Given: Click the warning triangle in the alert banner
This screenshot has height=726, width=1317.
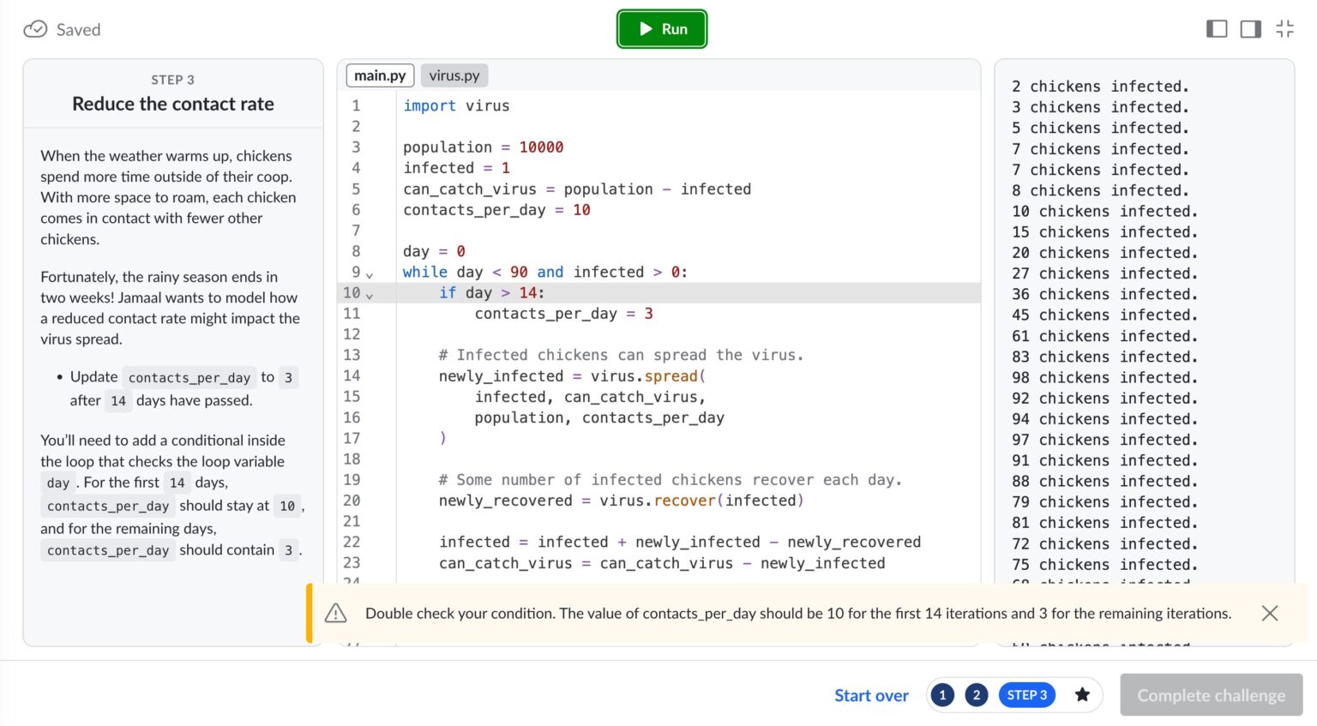Looking at the screenshot, I should [335, 613].
